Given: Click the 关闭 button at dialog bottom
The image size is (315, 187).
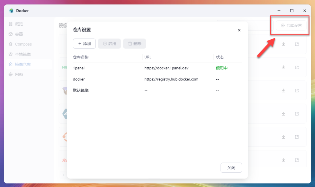Looking at the screenshot, I should pos(231,168).
